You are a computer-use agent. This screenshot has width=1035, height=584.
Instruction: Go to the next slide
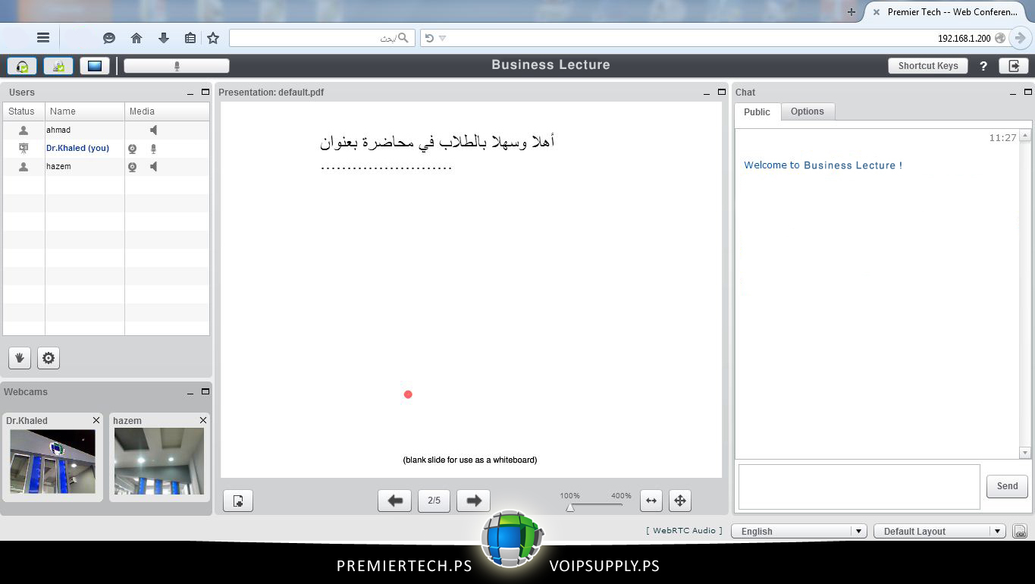tap(473, 501)
